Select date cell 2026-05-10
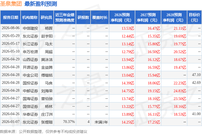 click(11, 51)
